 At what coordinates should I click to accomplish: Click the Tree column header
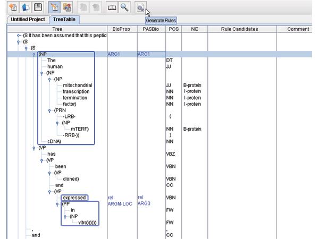[57, 29]
